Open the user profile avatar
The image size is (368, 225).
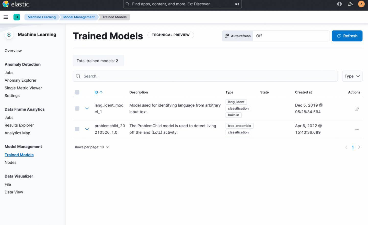click(x=361, y=4)
